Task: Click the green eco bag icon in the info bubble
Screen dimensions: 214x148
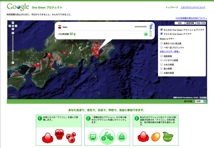Action: (x=146, y=34)
